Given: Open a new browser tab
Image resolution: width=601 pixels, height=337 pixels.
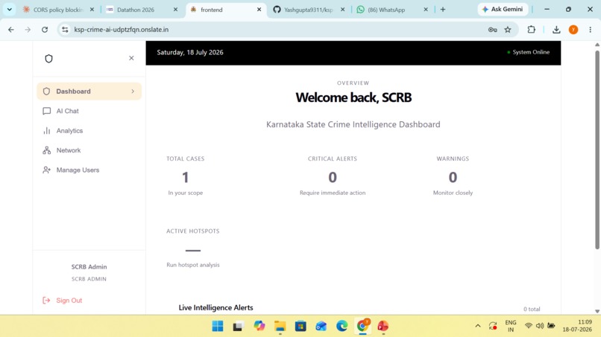Looking at the screenshot, I should [x=443, y=10].
